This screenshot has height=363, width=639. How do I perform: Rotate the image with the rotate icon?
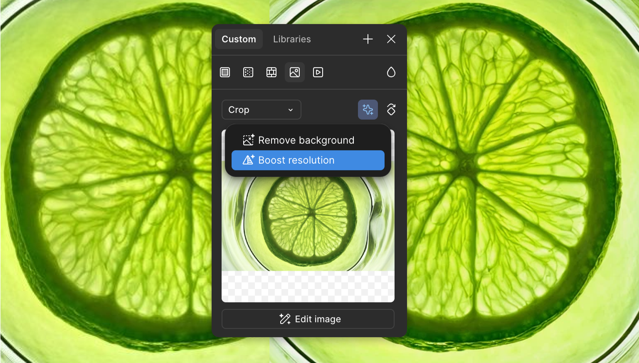391,110
